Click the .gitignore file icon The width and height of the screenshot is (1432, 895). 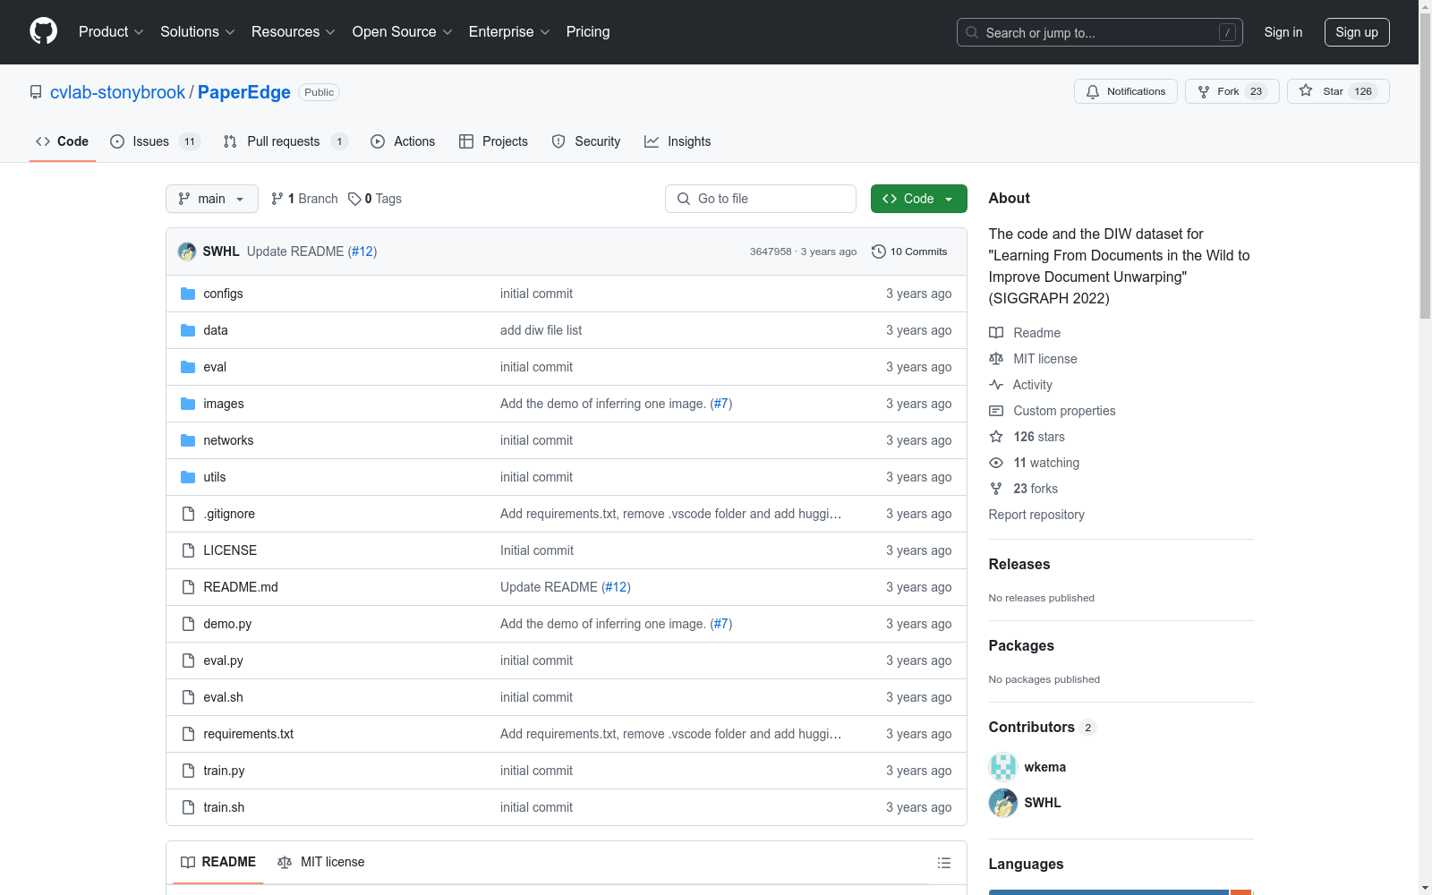[188, 514]
